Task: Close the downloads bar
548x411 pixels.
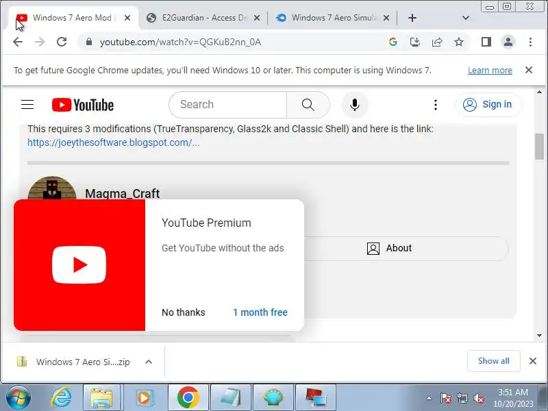Action: [x=533, y=361]
